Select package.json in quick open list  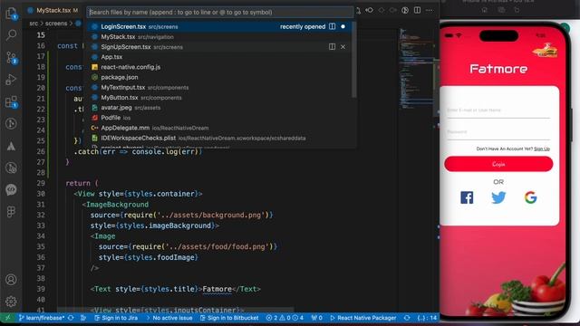(219, 77)
